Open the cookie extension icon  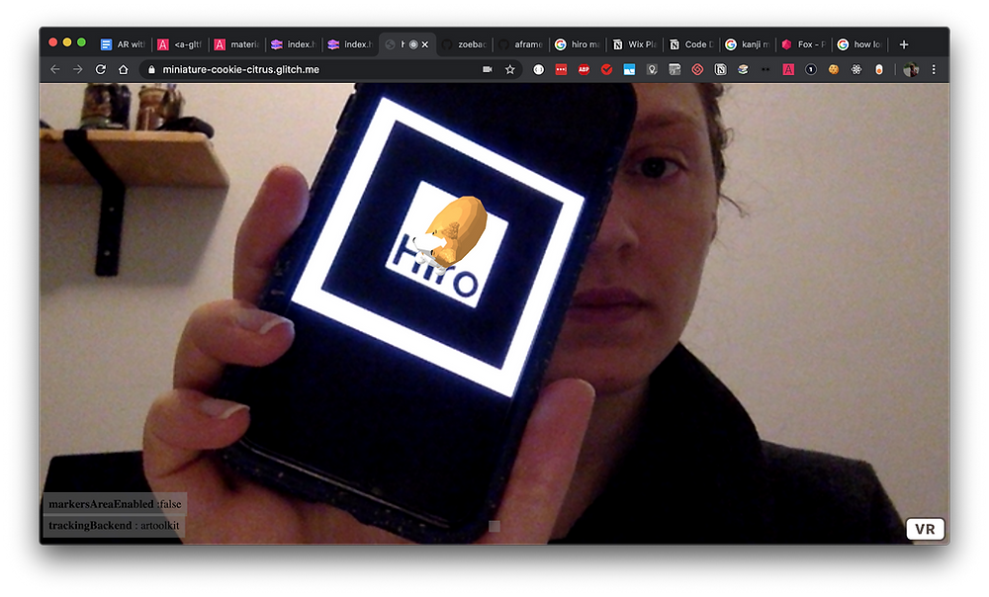point(834,69)
